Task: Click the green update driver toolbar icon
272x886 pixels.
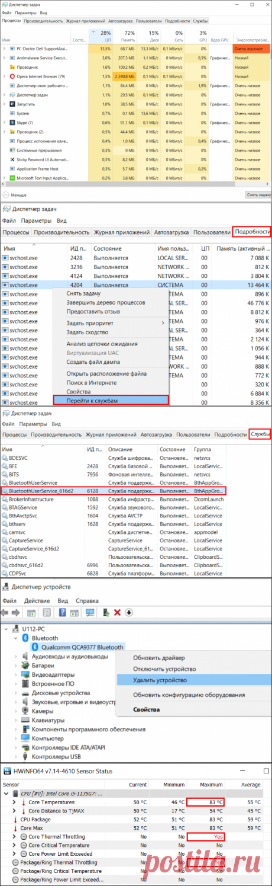Action: [x=106, y=612]
